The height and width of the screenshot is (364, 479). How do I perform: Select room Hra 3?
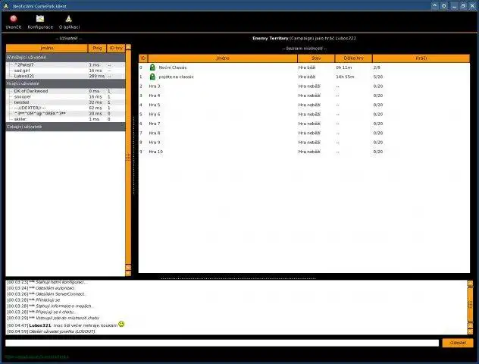coord(304,86)
